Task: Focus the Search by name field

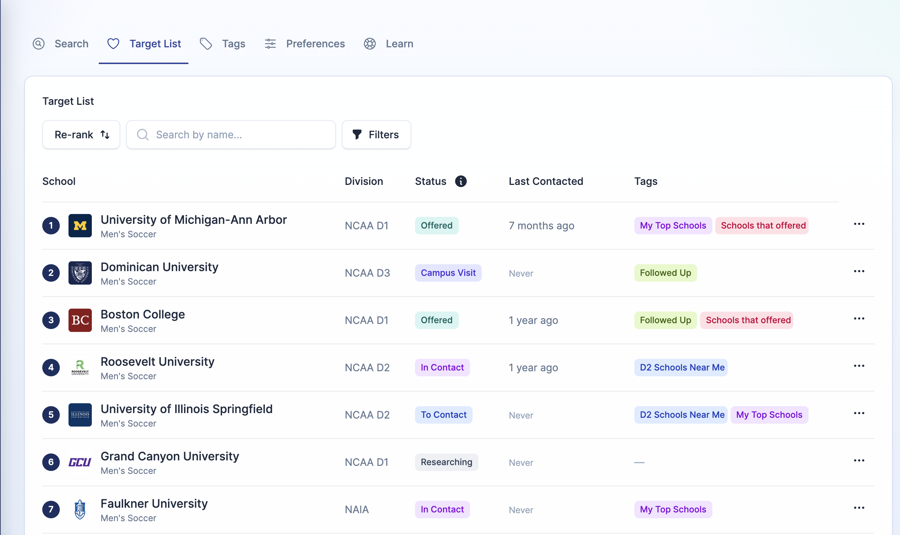Action: point(231,135)
